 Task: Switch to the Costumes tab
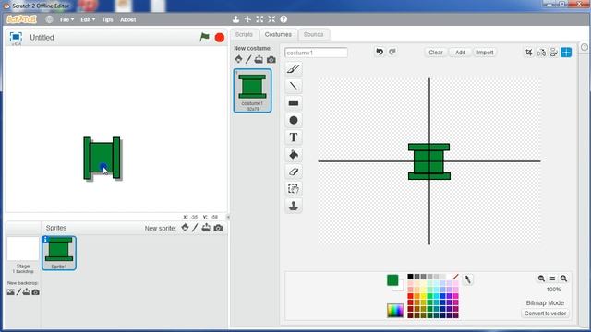click(x=278, y=34)
